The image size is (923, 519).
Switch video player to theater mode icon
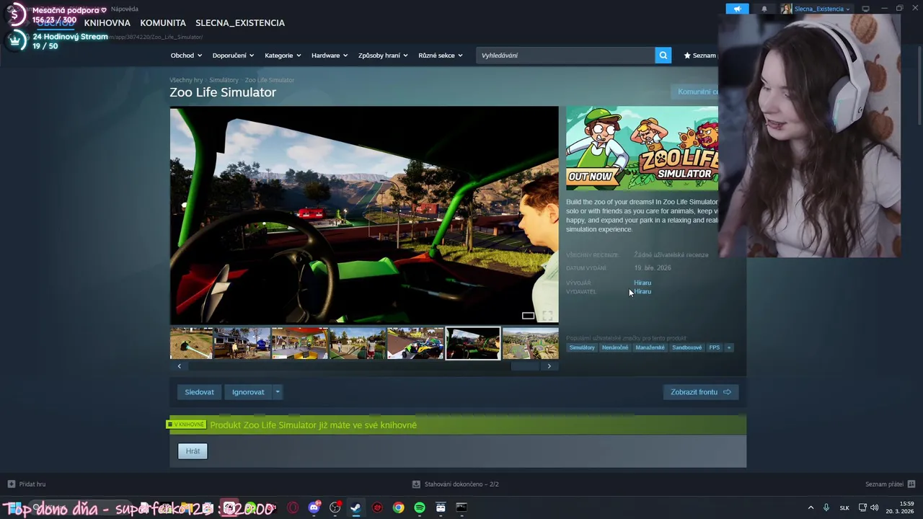click(529, 316)
